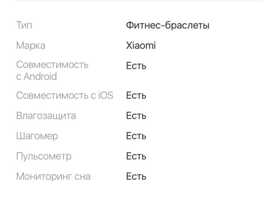279x199 pixels.
Task: Click the word Совместимость in the iOS row
Action: click(x=52, y=95)
